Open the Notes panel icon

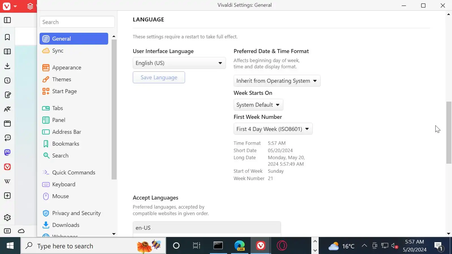coord(7,95)
